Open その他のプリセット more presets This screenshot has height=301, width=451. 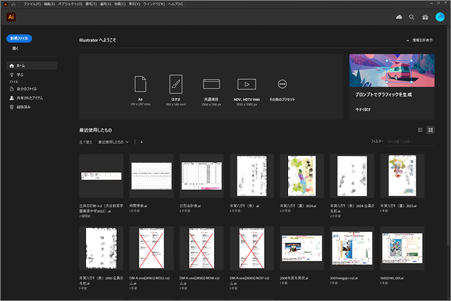pos(282,91)
